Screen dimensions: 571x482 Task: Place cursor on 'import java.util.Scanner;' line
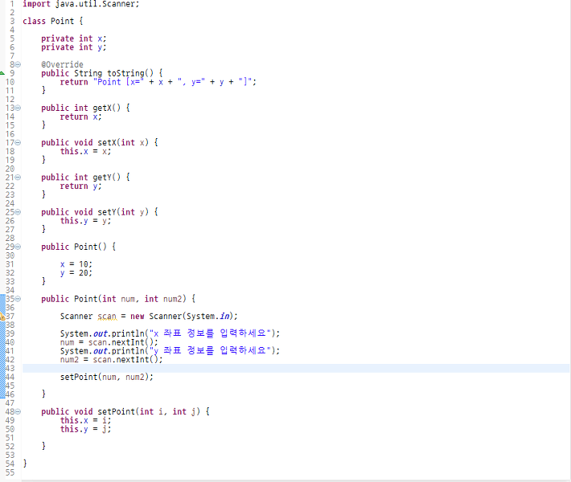(81, 4)
